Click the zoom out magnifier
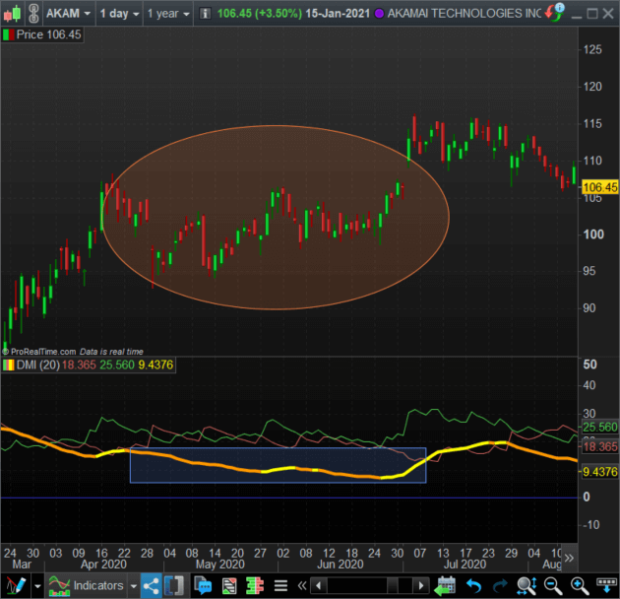 coord(553,585)
